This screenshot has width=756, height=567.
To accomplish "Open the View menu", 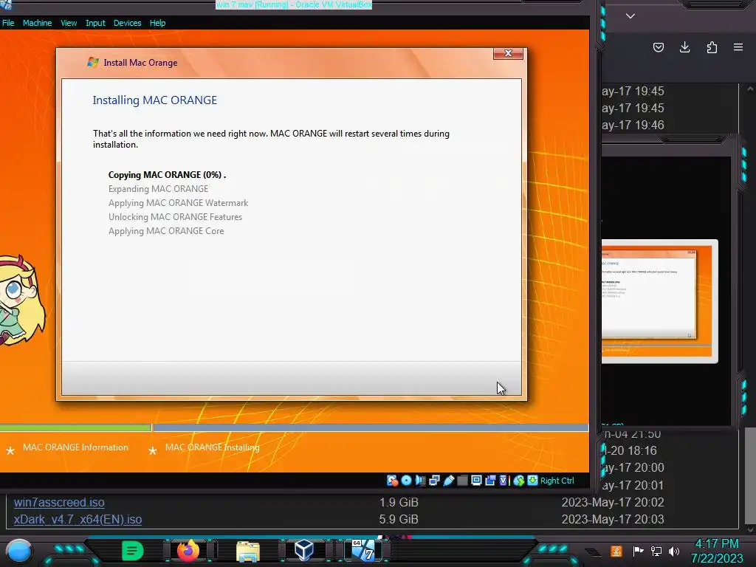I will pyautogui.click(x=69, y=23).
